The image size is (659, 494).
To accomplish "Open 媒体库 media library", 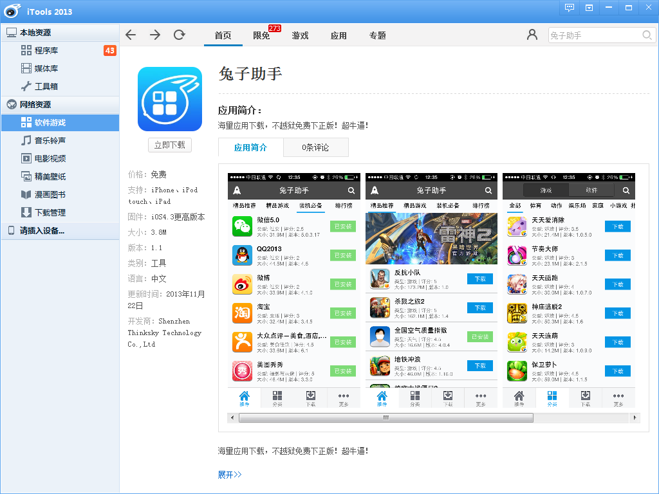I will tap(46, 69).
